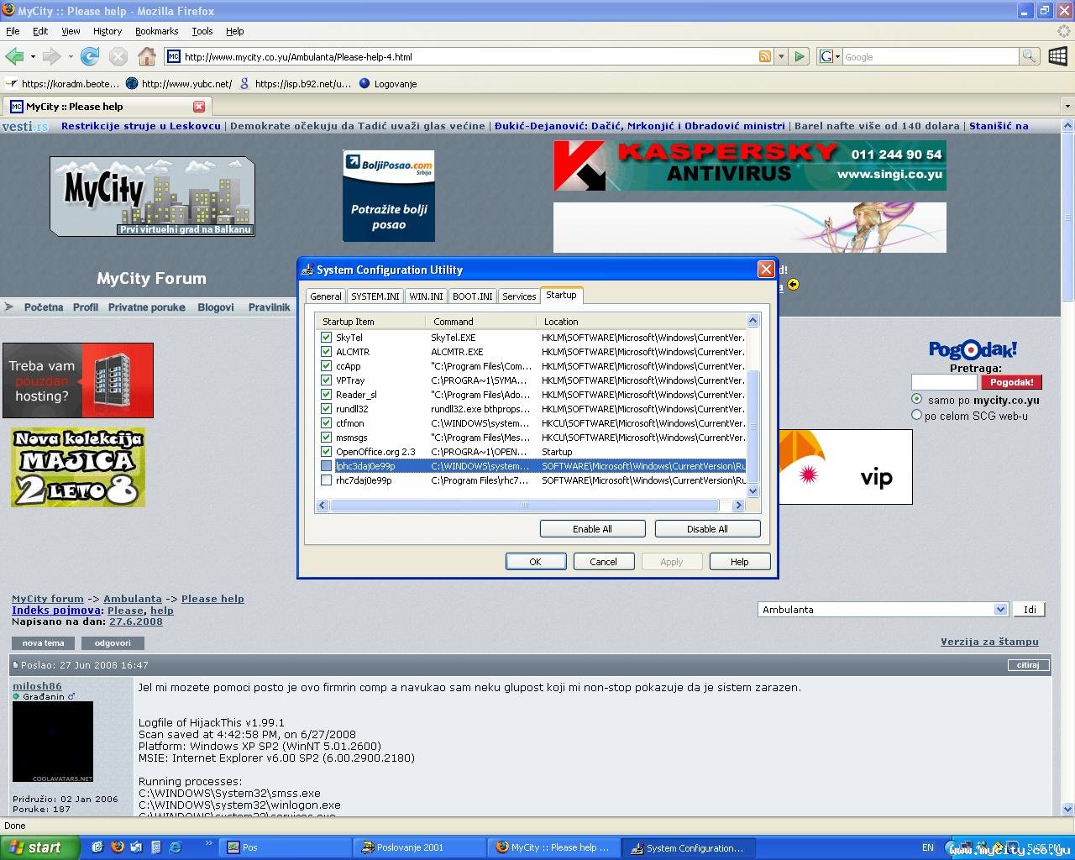The height and width of the screenshot is (860, 1075).
Task: Sort by the Startup Item column header
Action: click(x=370, y=322)
